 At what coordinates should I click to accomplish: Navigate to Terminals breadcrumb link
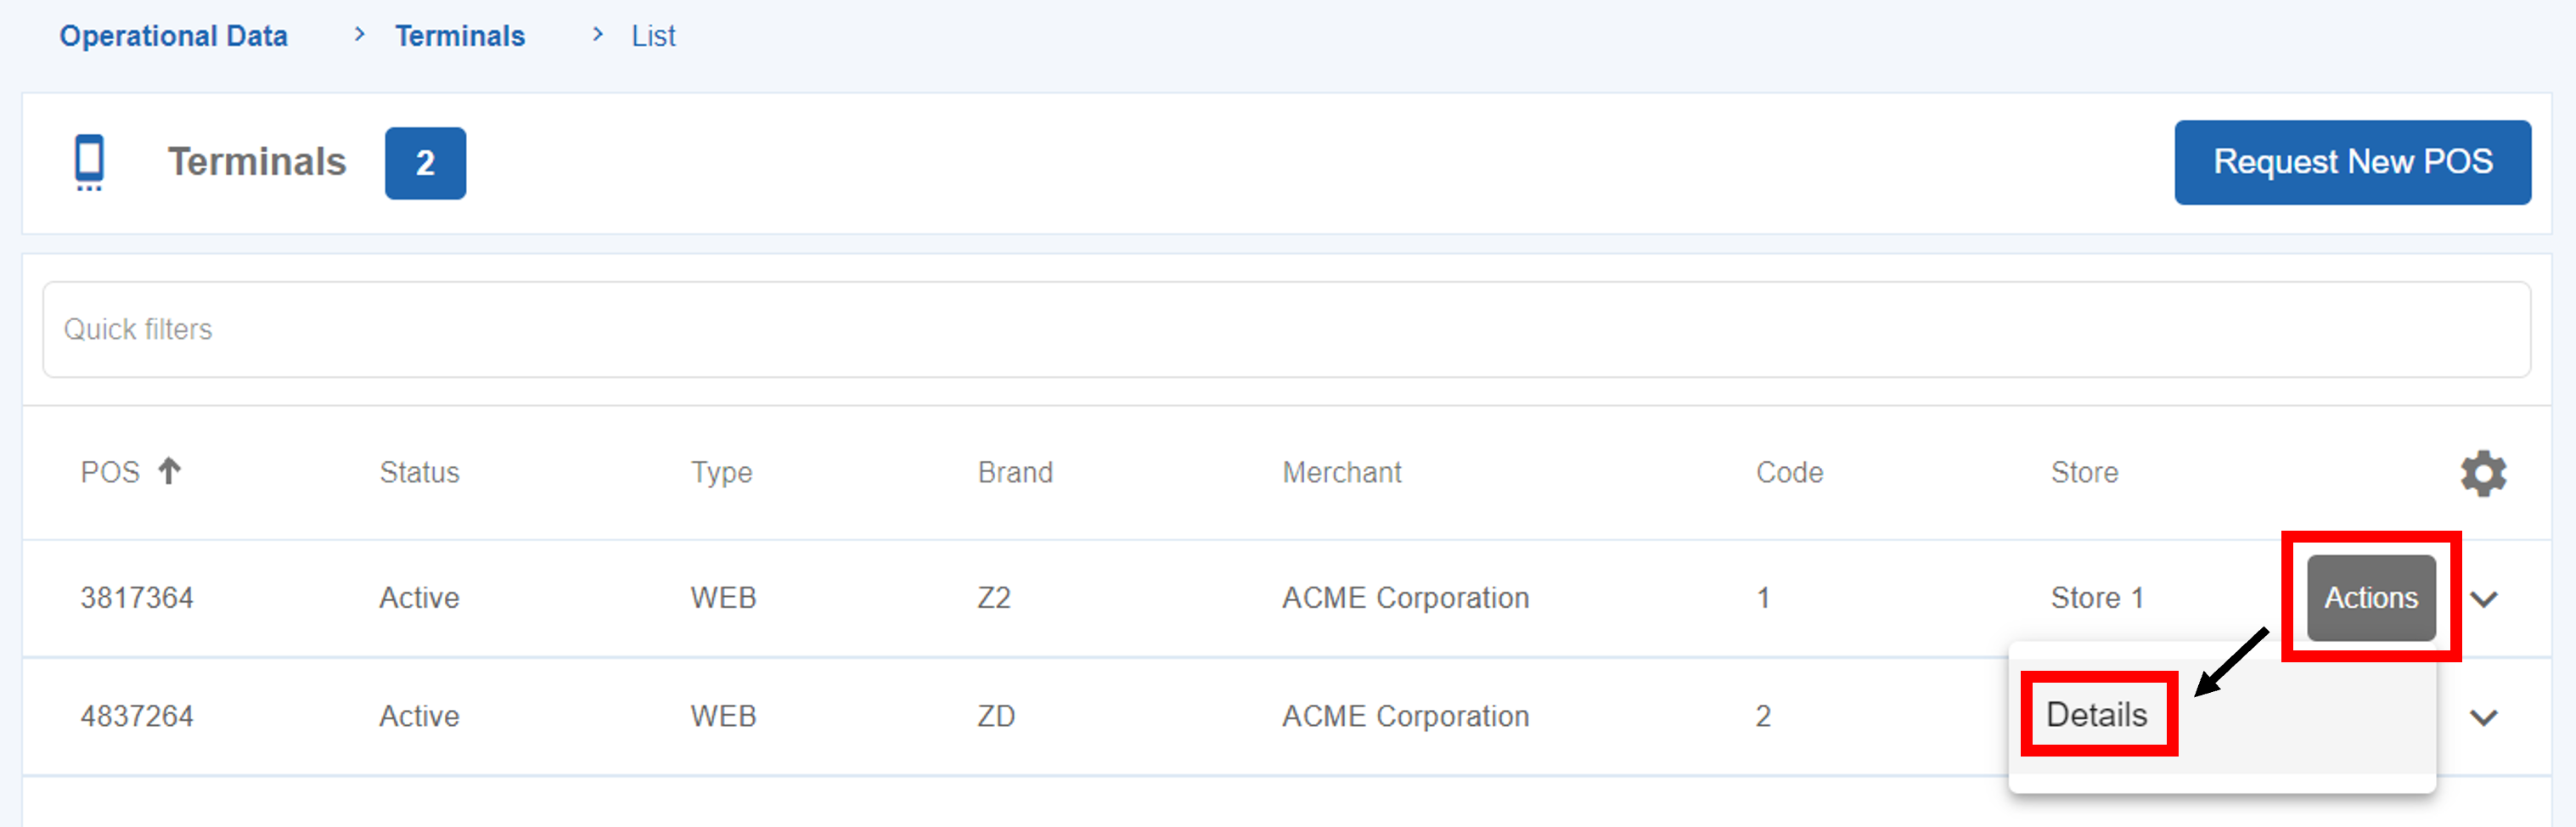click(460, 36)
